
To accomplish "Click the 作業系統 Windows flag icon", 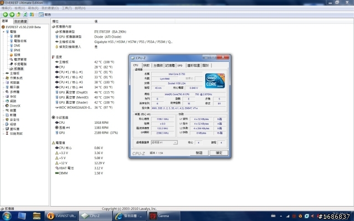I will click(x=7, y=78).
